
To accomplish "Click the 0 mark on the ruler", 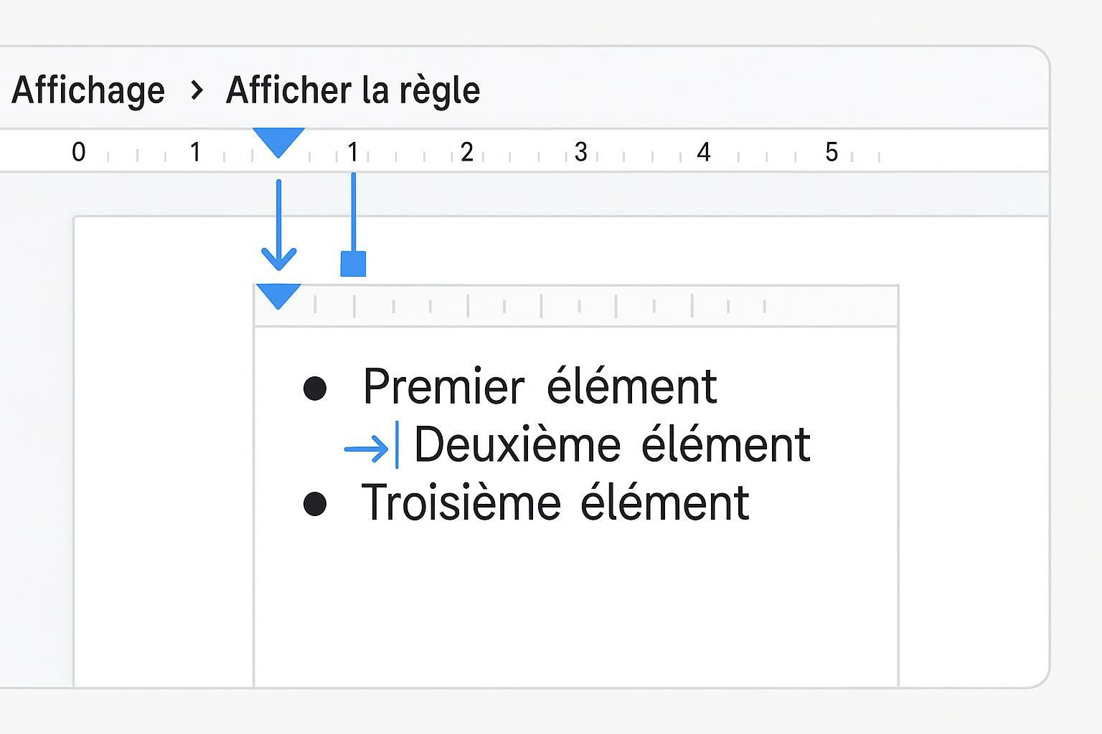I will 79,152.
